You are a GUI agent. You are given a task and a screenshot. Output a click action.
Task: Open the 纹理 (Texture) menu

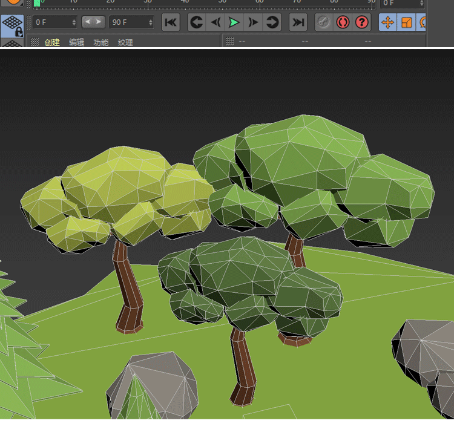click(125, 42)
